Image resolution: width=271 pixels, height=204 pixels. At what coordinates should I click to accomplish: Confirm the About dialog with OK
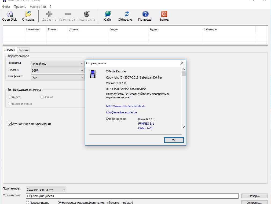click(x=174, y=140)
